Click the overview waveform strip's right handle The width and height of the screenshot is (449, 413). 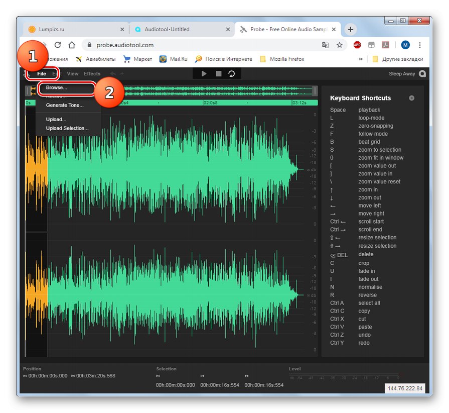click(315, 91)
